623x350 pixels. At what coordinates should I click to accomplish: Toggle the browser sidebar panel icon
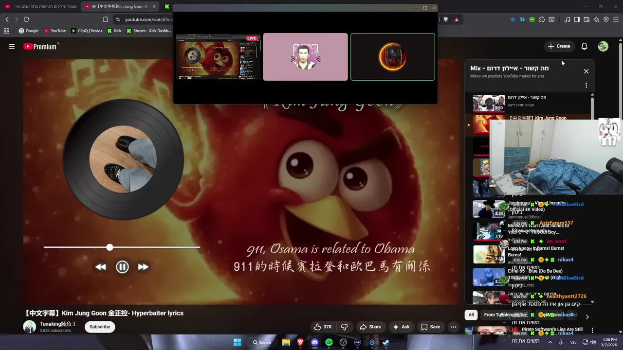(x=577, y=19)
